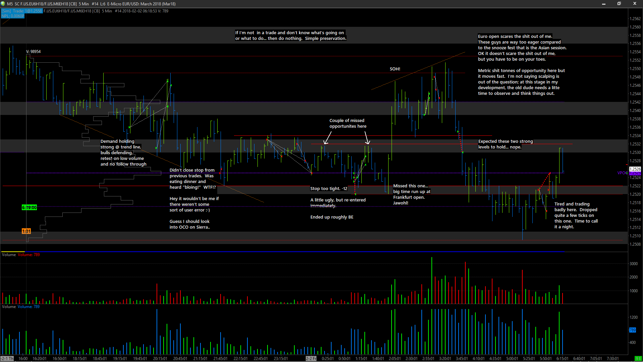Select the 'Couple of missed opportunites here' note
This screenshot has height=362, width=643.
click(348, 123)
